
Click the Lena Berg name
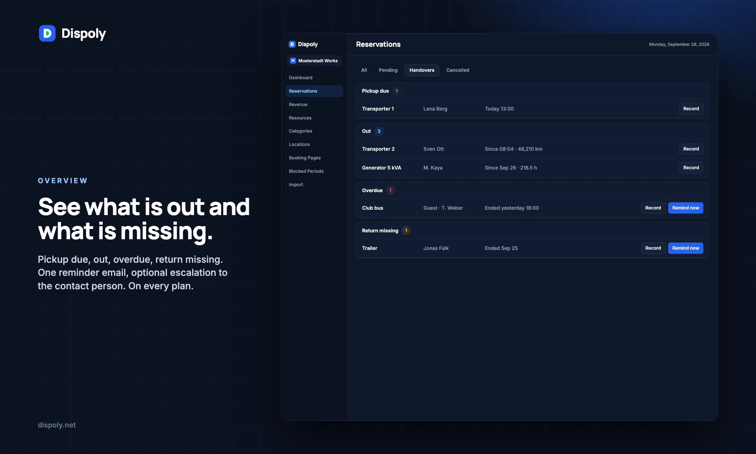(435, 109)
